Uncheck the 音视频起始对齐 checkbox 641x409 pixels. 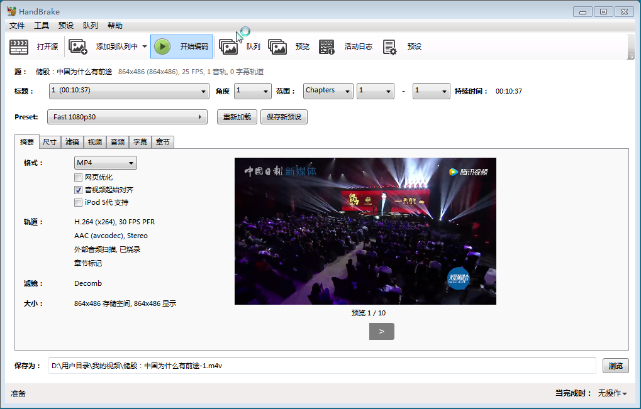[x=79, y=190]
